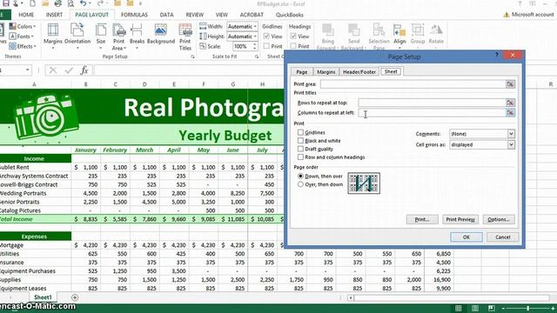Switch to the Margins tab in Page Setup

tap(326, 71)
